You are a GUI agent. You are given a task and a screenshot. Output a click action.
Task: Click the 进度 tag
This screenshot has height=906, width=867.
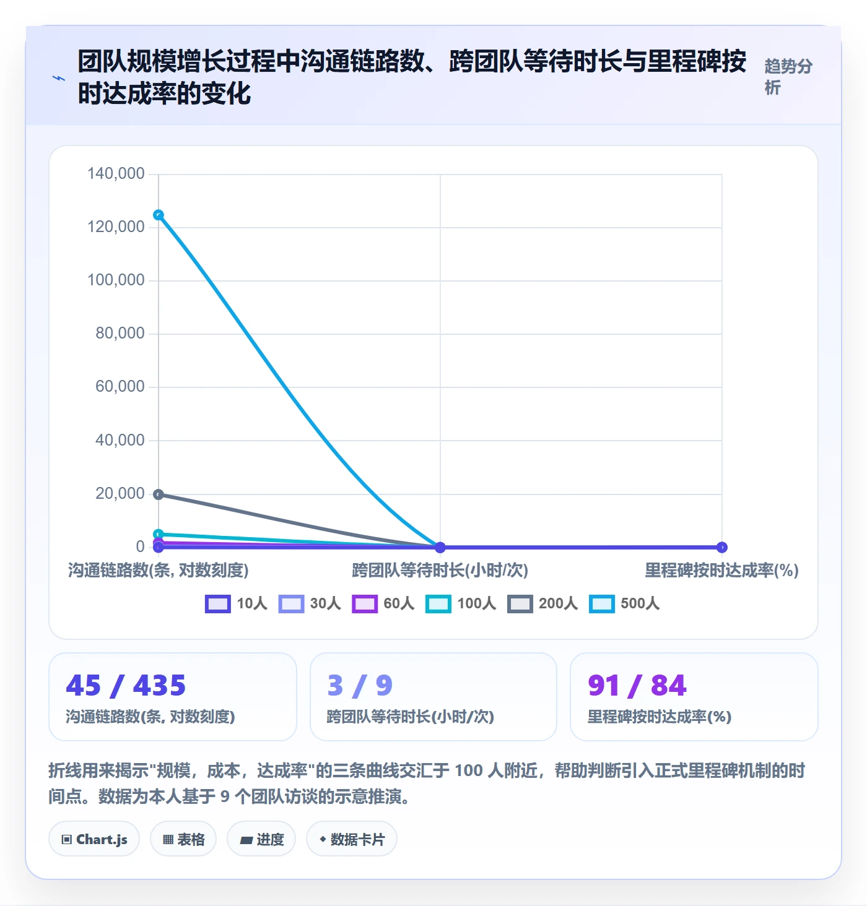click(x=261, y=839)
